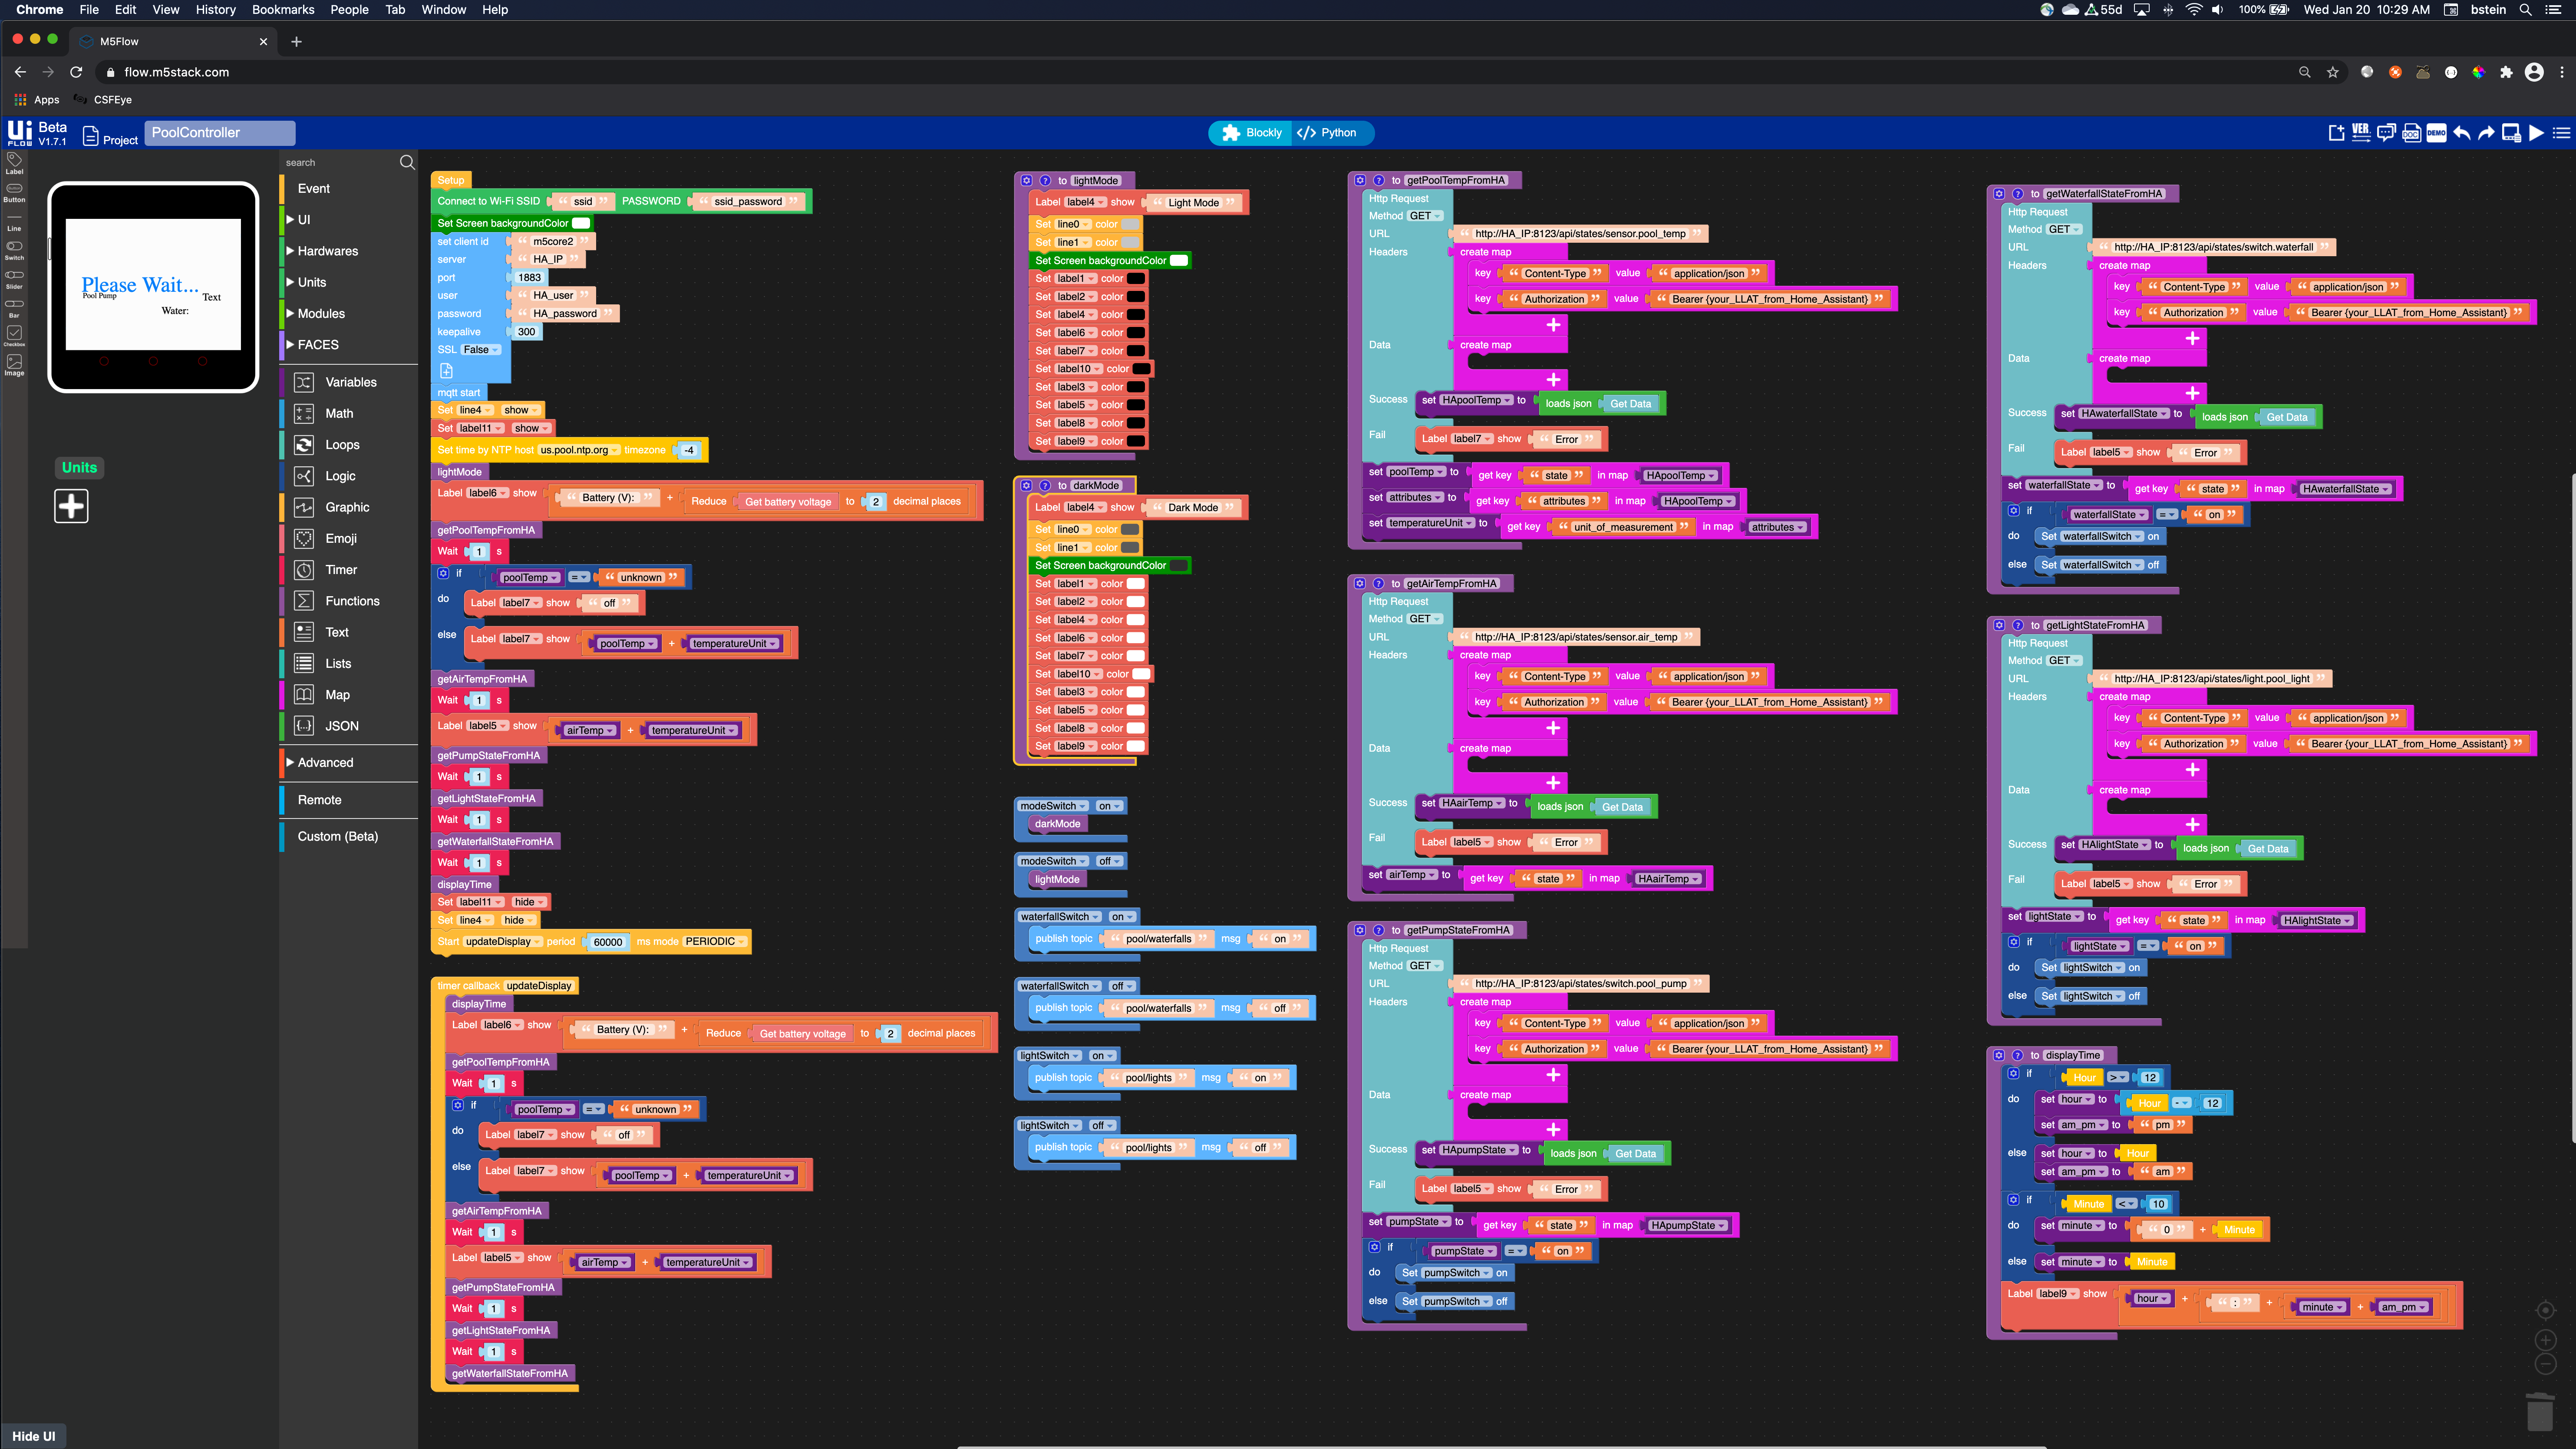Open the Functions block category
The image size is (2576, 1449).
tap(352, 601)
